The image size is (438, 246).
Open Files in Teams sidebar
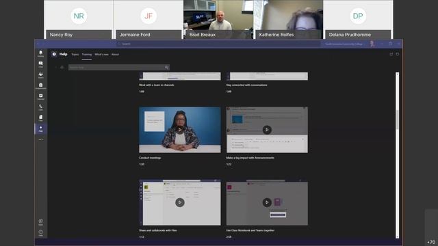[41, 118]
